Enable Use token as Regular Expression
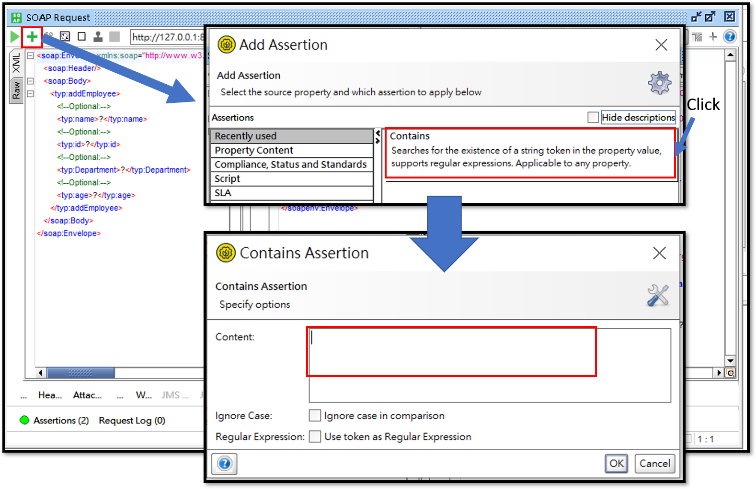The width and height of the screenshot is (756, 489). click(315, 436)
